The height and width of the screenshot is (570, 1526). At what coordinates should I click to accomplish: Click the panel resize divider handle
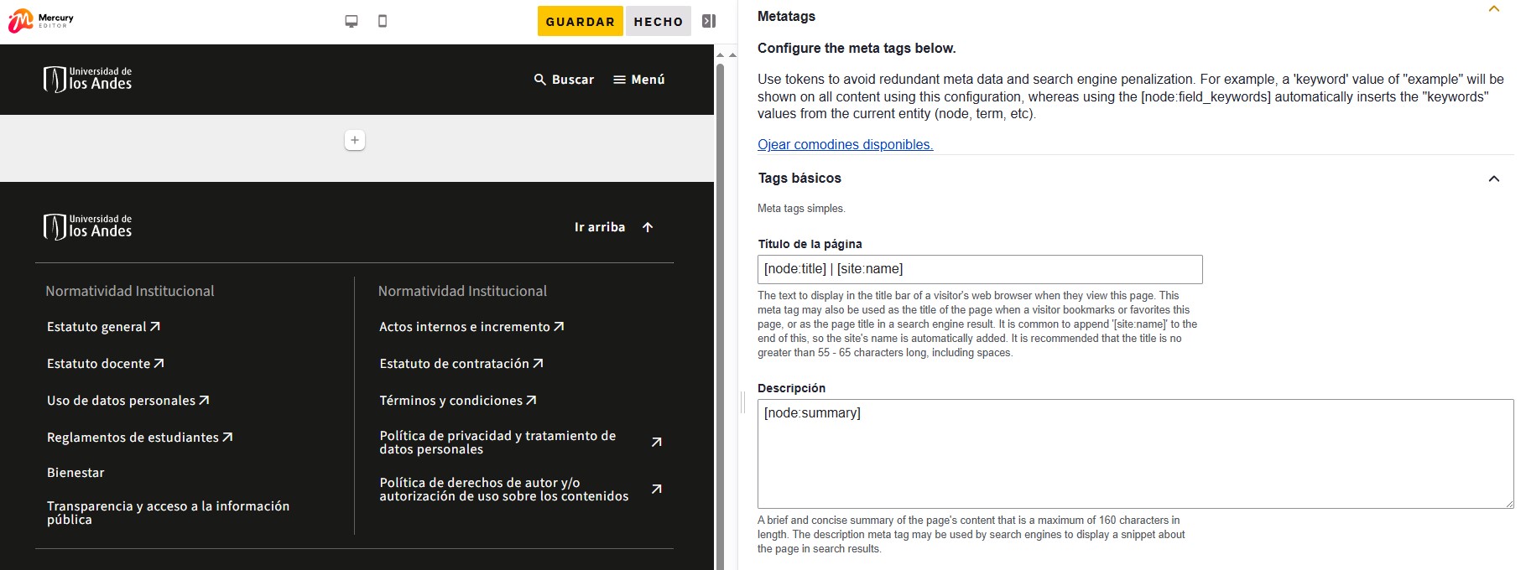(743, 402)
